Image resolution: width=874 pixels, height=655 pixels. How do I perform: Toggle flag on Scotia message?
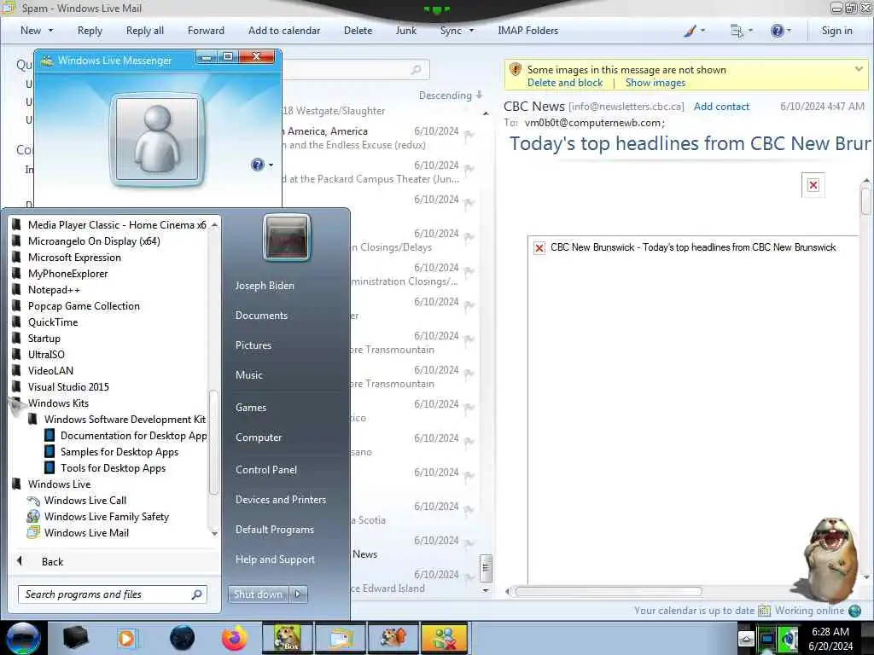(469, 509)
